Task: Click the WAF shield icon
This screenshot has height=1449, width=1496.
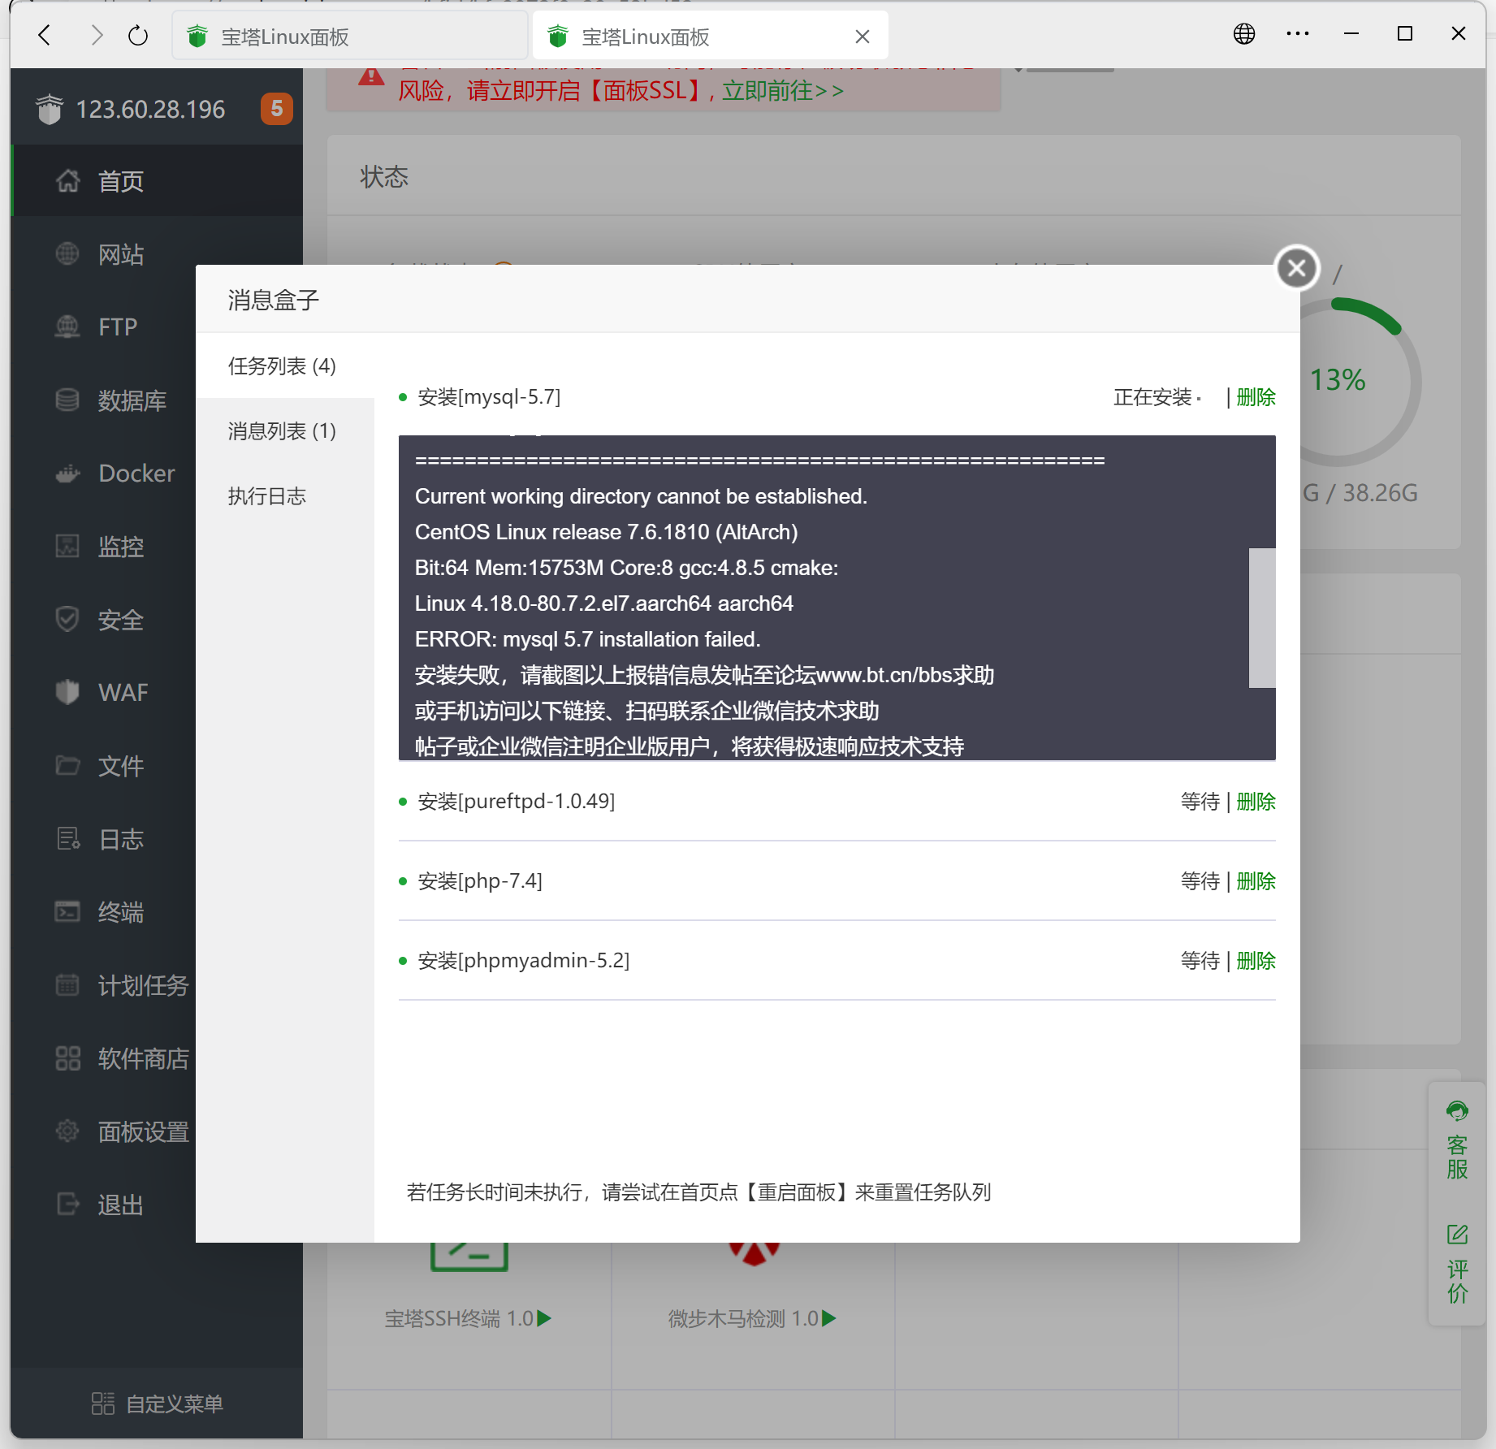Action: (x=67, y=692)
